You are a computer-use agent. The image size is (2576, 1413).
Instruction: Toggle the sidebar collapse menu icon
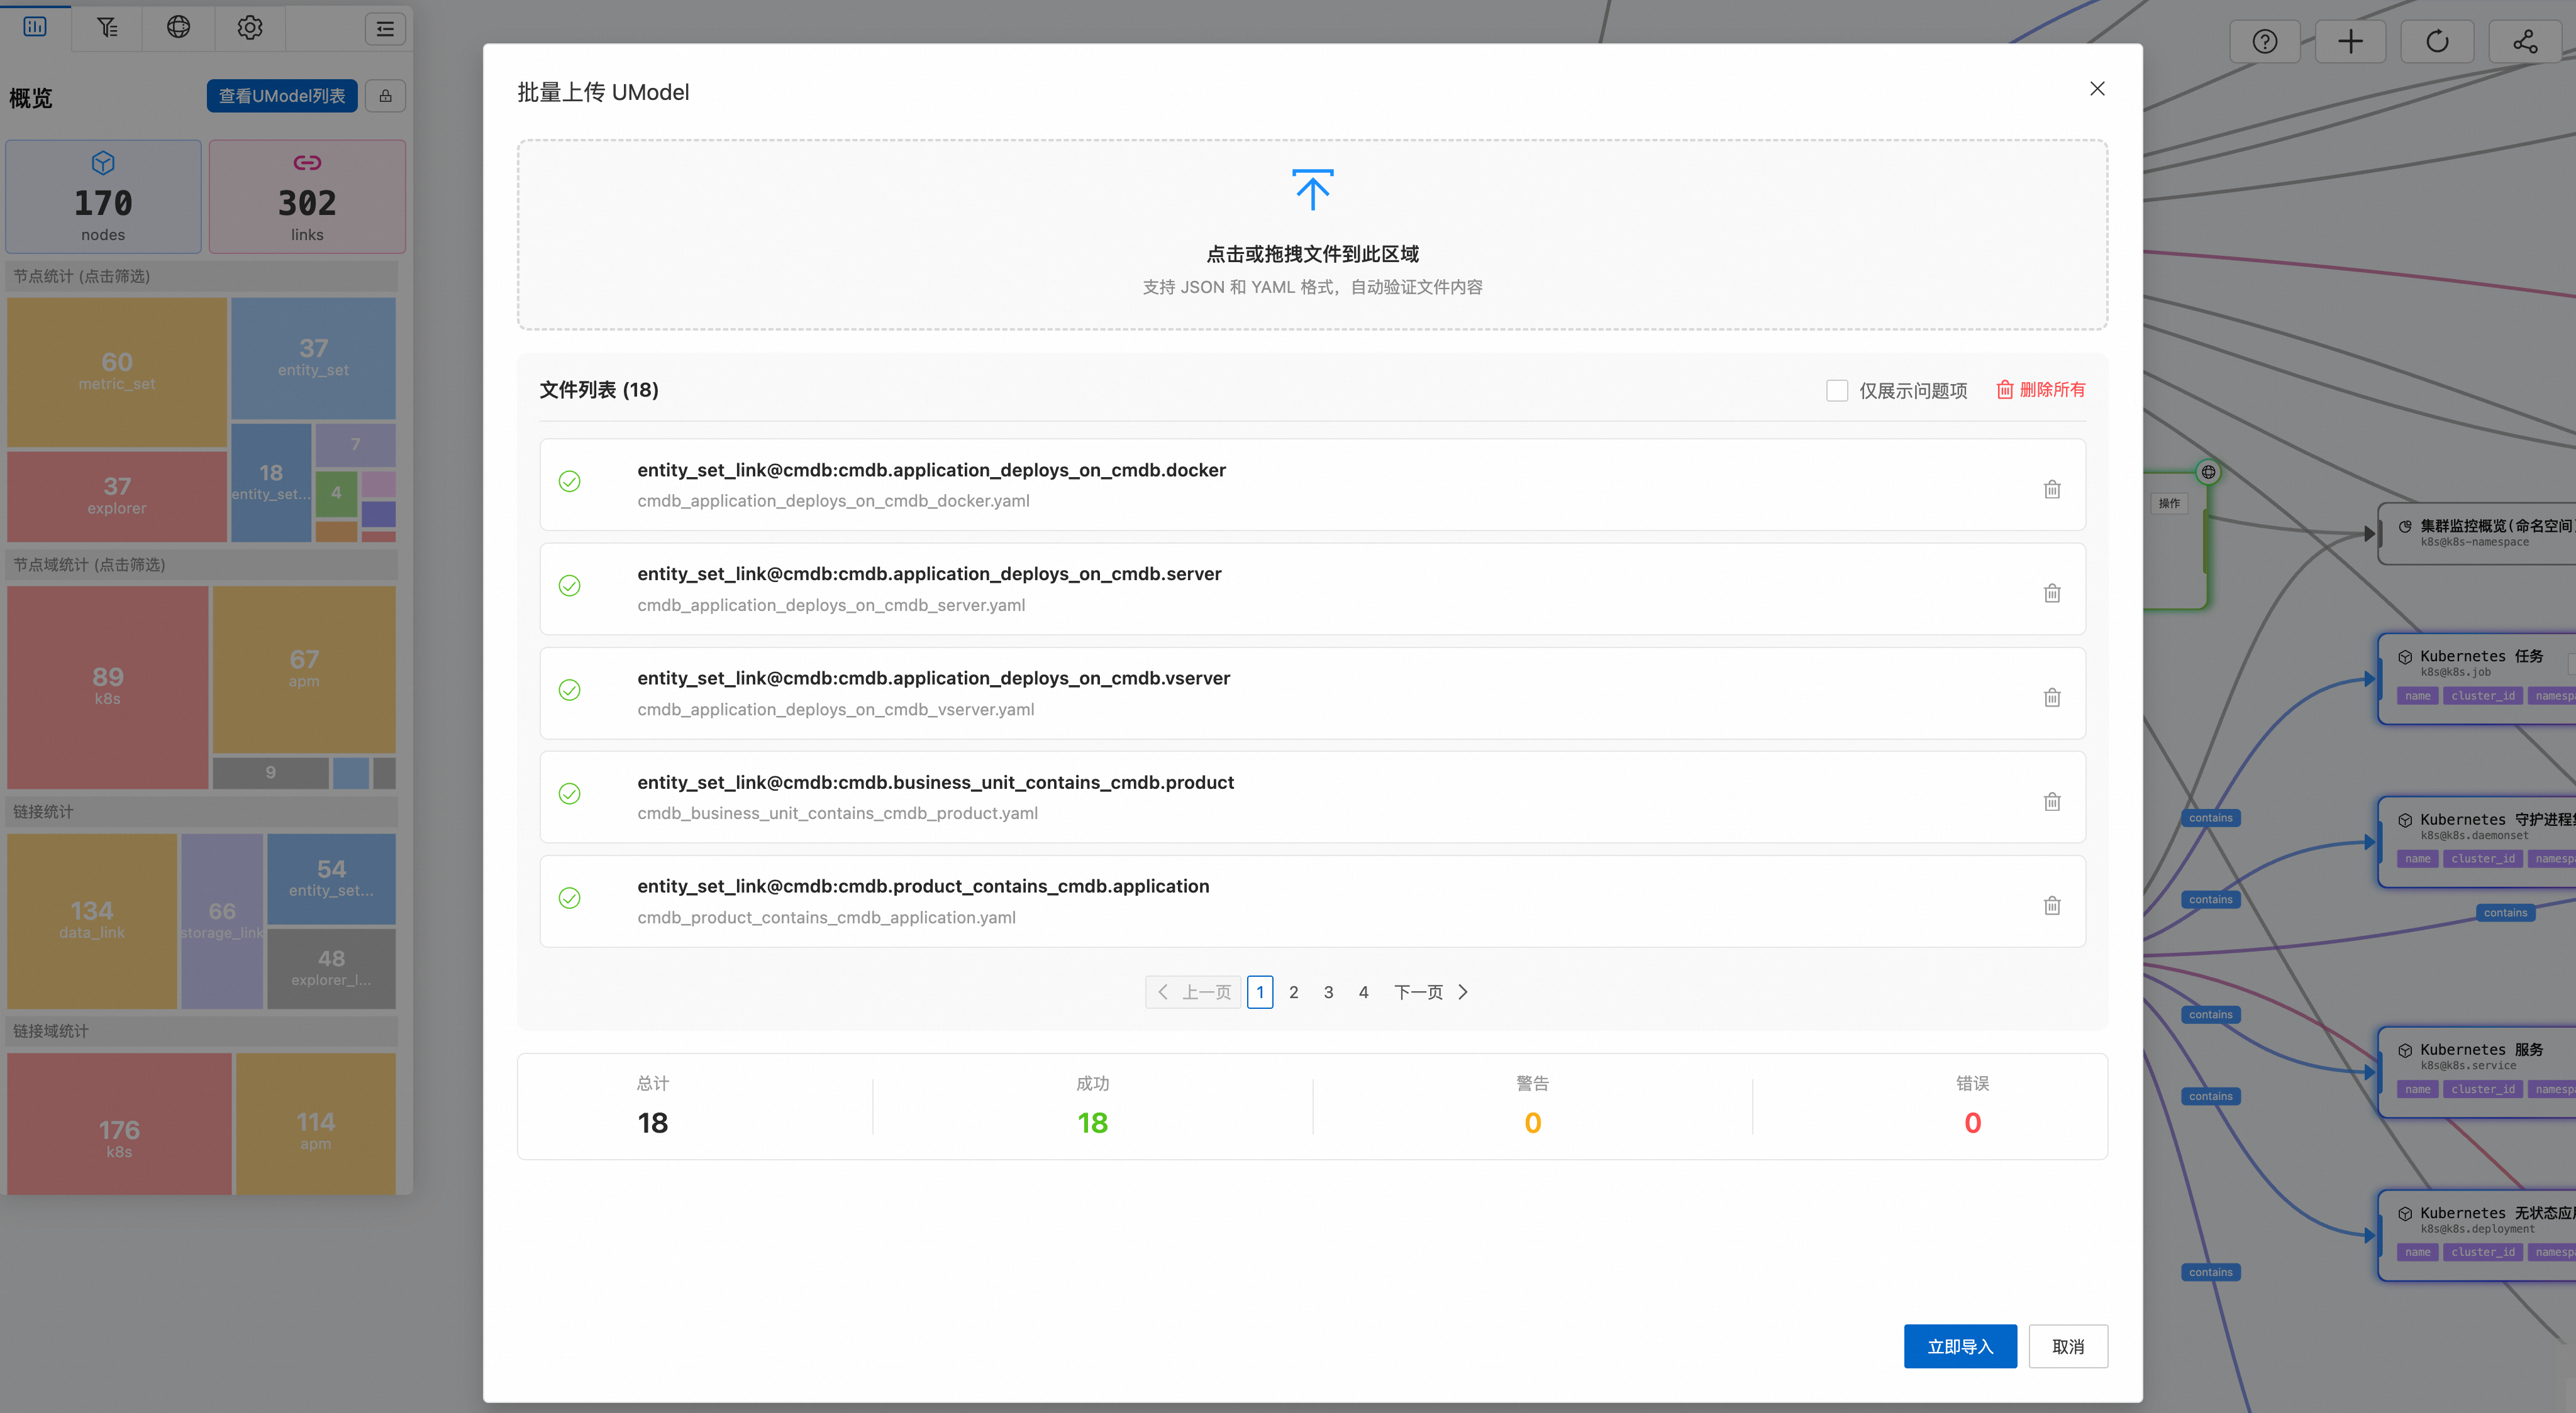(x=385, y=29)
